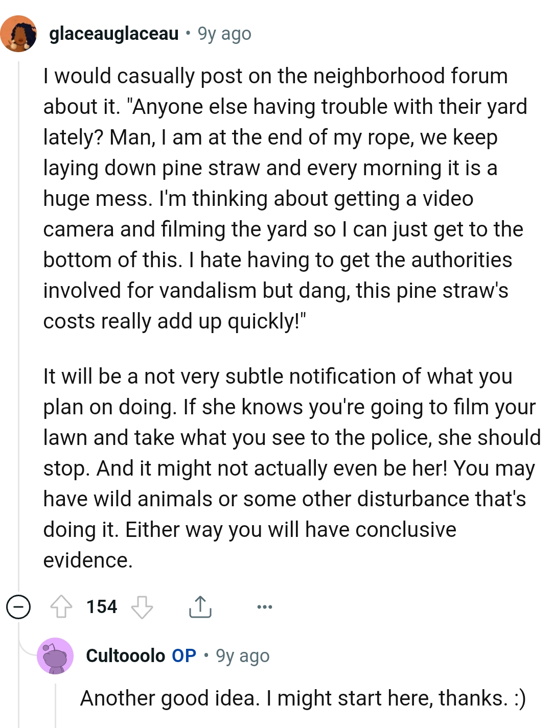Image resolution: width=552 pixels, height=728 pixels.
Task: Open the comment options dropdown
Action: pos(264,607)
